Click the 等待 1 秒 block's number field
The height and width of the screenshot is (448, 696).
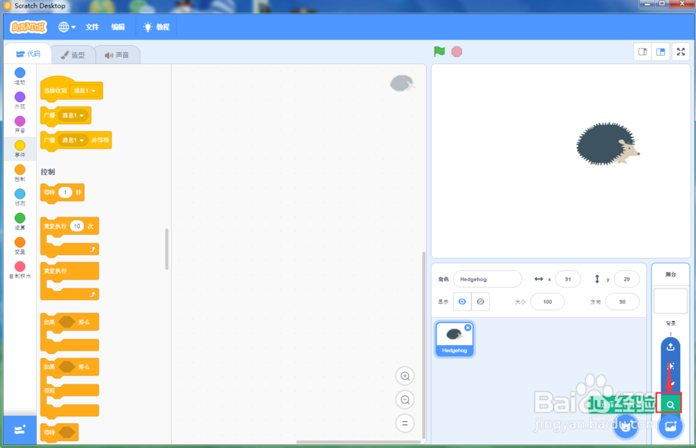(x=65, y=192)
